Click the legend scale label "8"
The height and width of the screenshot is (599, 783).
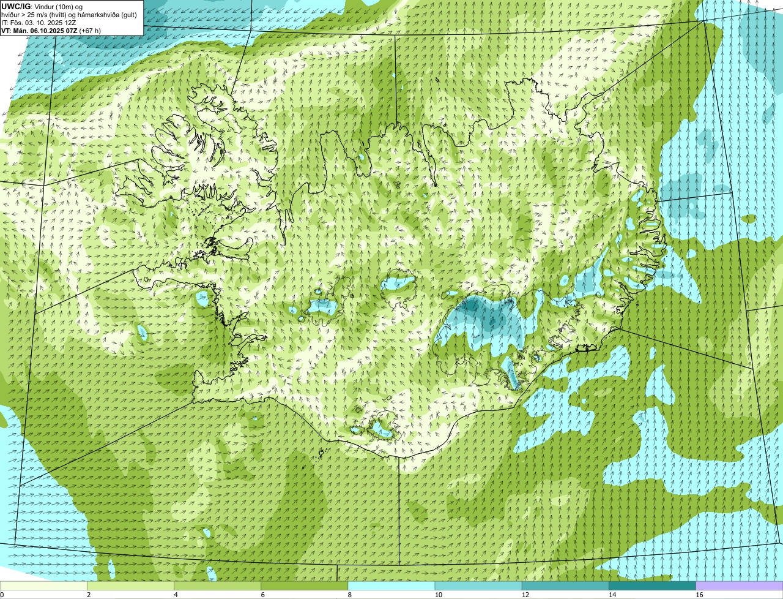coord(350,595)
